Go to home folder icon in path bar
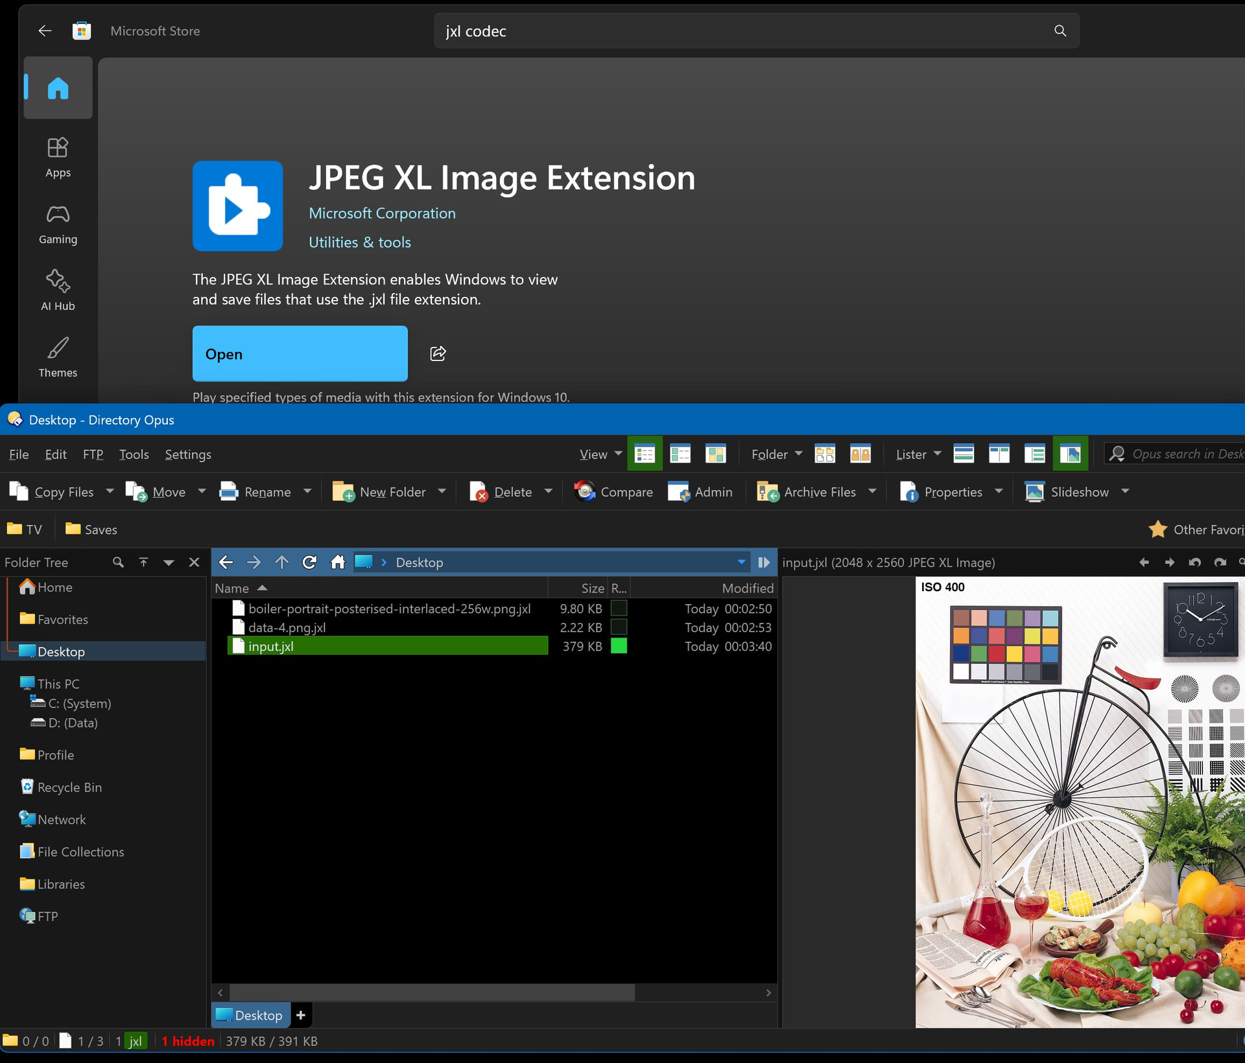 point(337,562)
